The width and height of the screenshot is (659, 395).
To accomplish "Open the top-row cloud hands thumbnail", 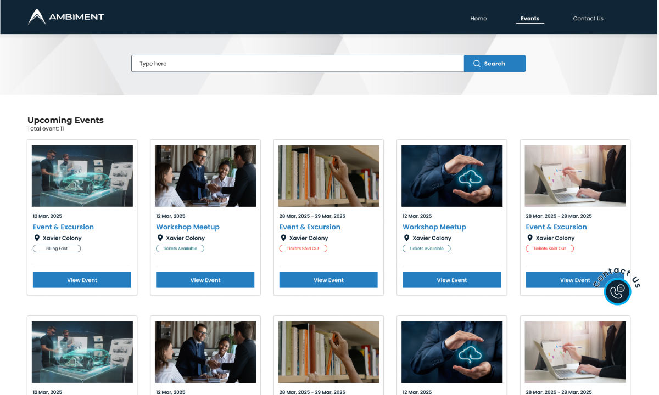I will tap(452, 176).
